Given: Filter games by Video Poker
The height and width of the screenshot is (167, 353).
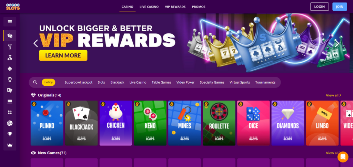Looking at the screenshot, I should (x=185, y=82).
